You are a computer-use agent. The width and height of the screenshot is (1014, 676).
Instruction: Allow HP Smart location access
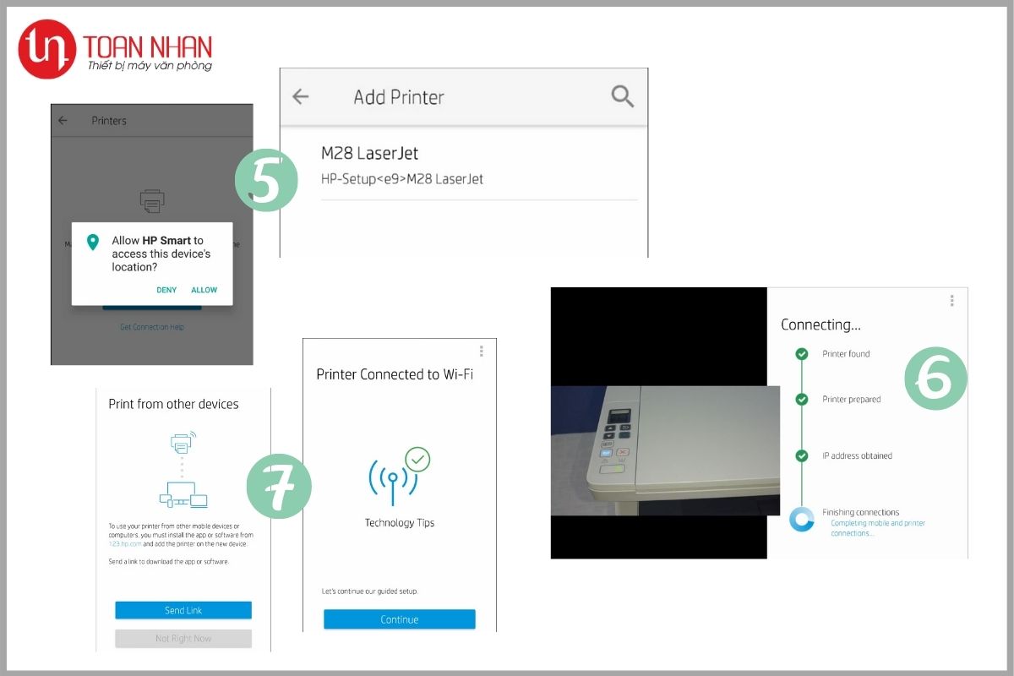tap(204, 290)
